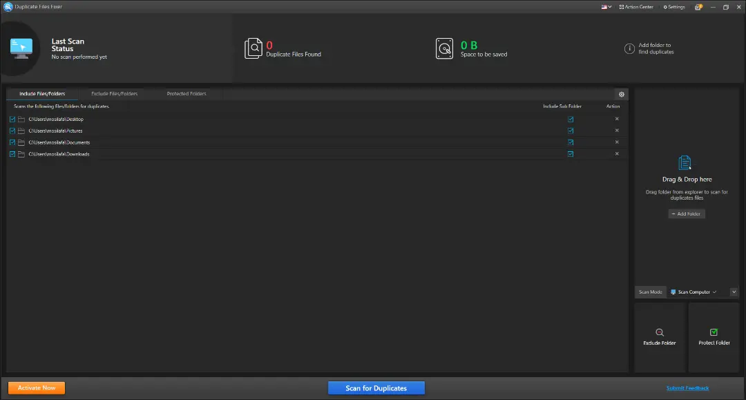The width and height of the screenshot is (746, 400).
Task: Click the Protect Folder tile
Action: tap(714, 336)
